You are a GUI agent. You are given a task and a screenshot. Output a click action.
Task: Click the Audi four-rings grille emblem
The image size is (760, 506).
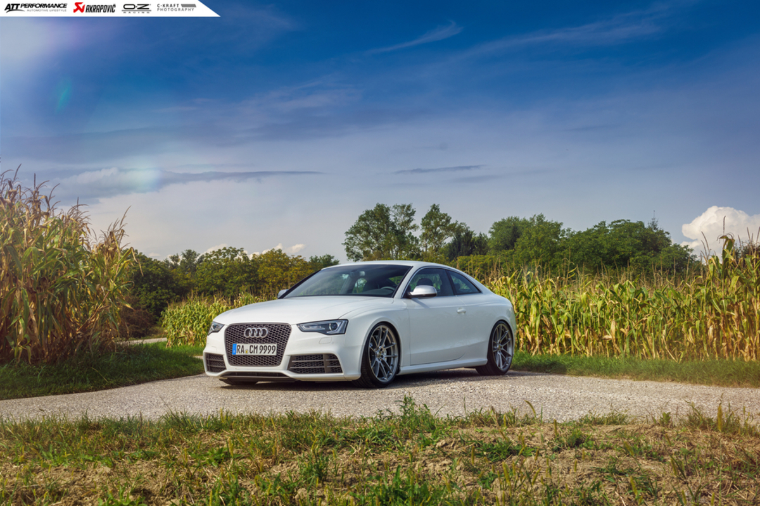[x=256, y=332]
